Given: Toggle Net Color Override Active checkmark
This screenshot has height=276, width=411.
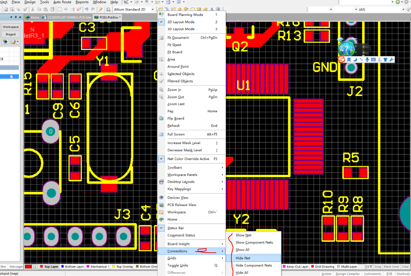Looking at the screenshot, I should pyautogui.click(x=161, y=159).
